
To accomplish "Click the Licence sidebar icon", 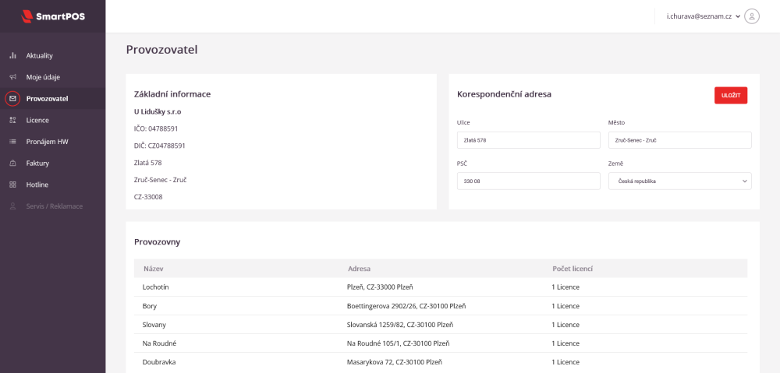I will 12,121.
